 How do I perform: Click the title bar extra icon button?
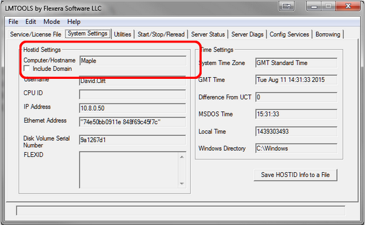(x=287, y=6)
